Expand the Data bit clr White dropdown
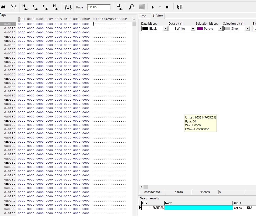 (x=193, y=29)
